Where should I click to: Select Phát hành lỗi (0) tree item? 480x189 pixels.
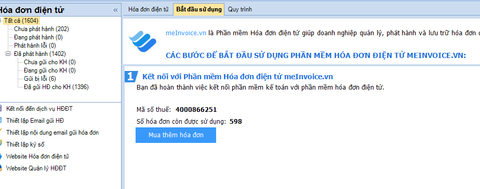pyautogui.click(x=35, y=46)
